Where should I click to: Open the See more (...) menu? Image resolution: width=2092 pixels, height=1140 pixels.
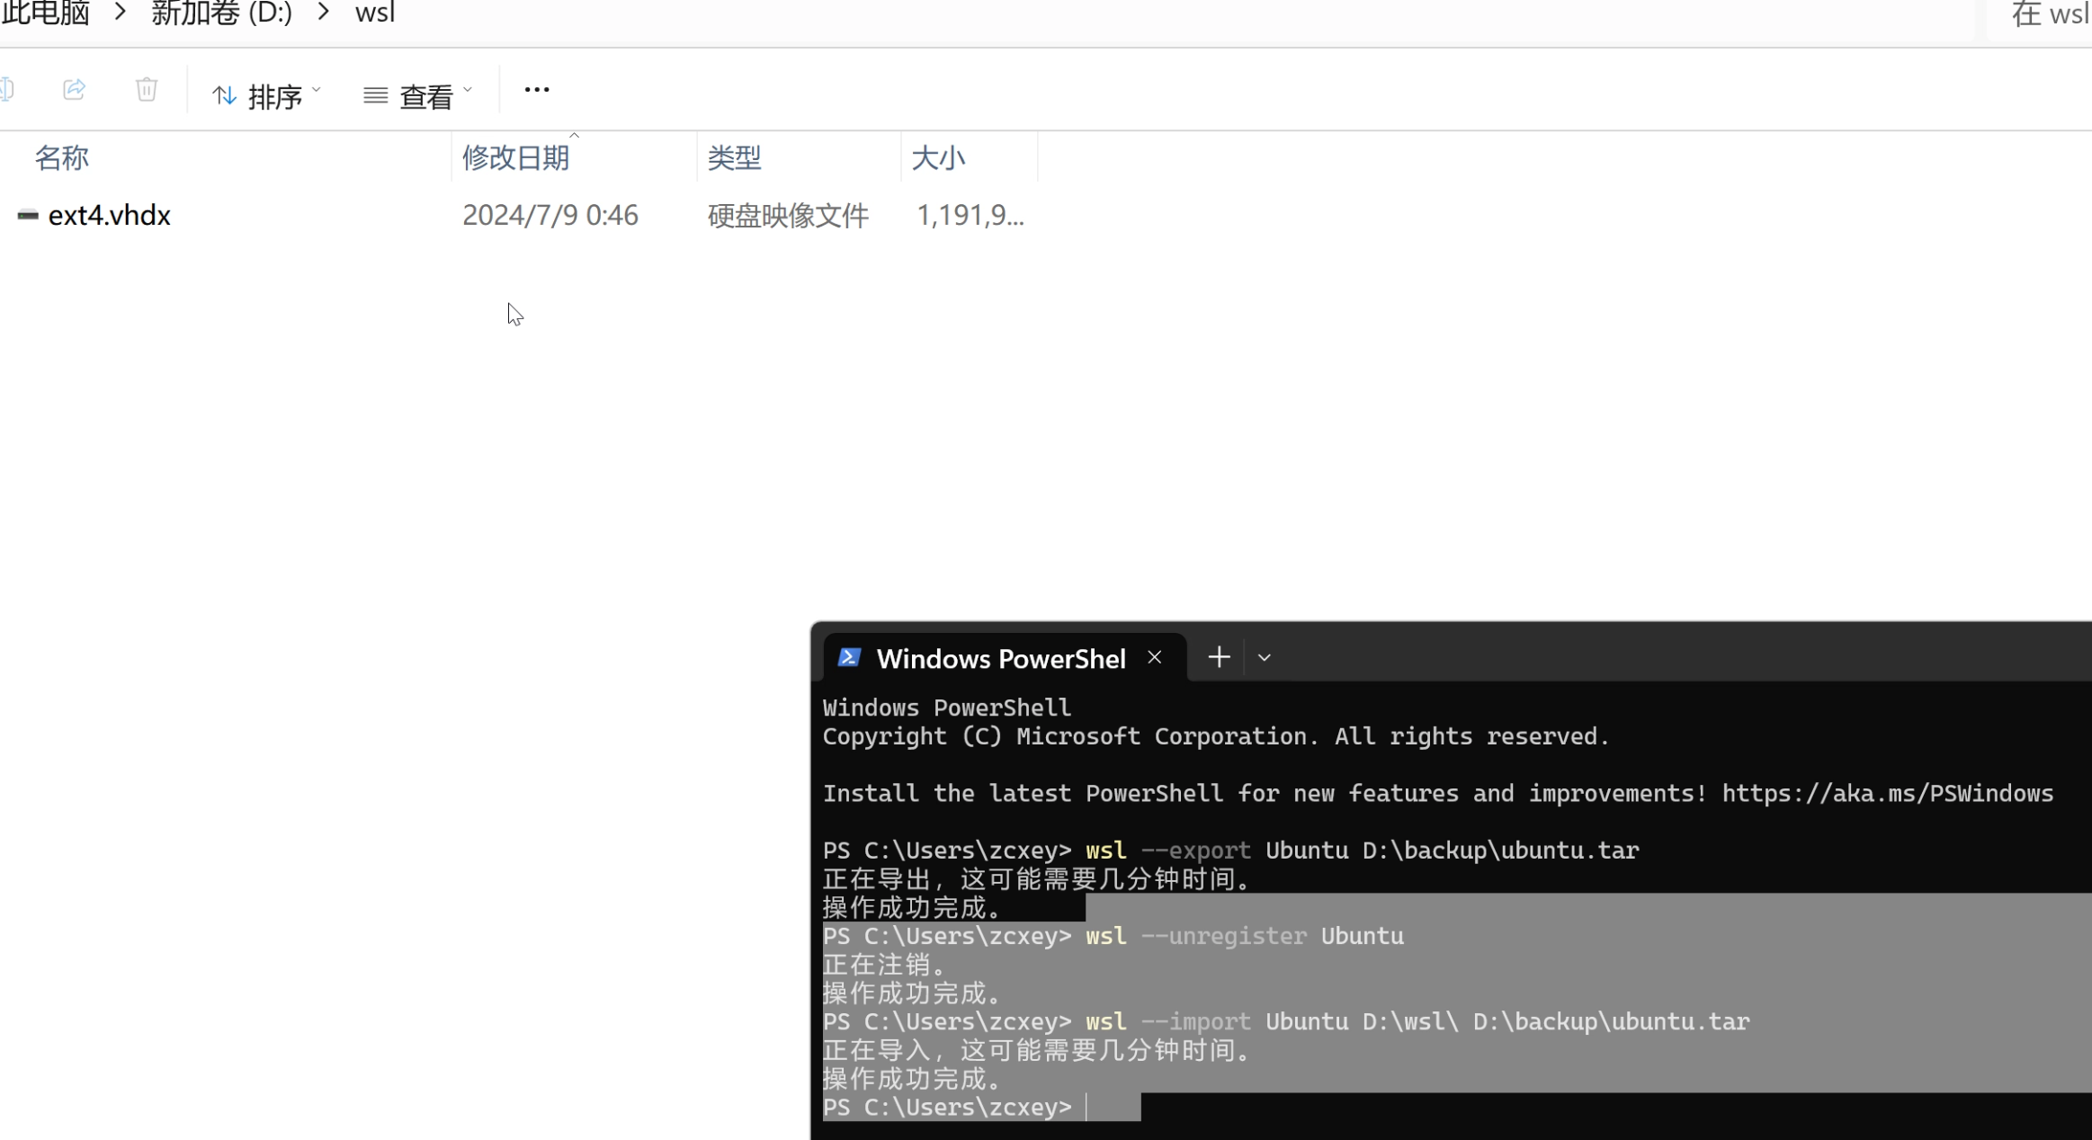click(535, 89)
